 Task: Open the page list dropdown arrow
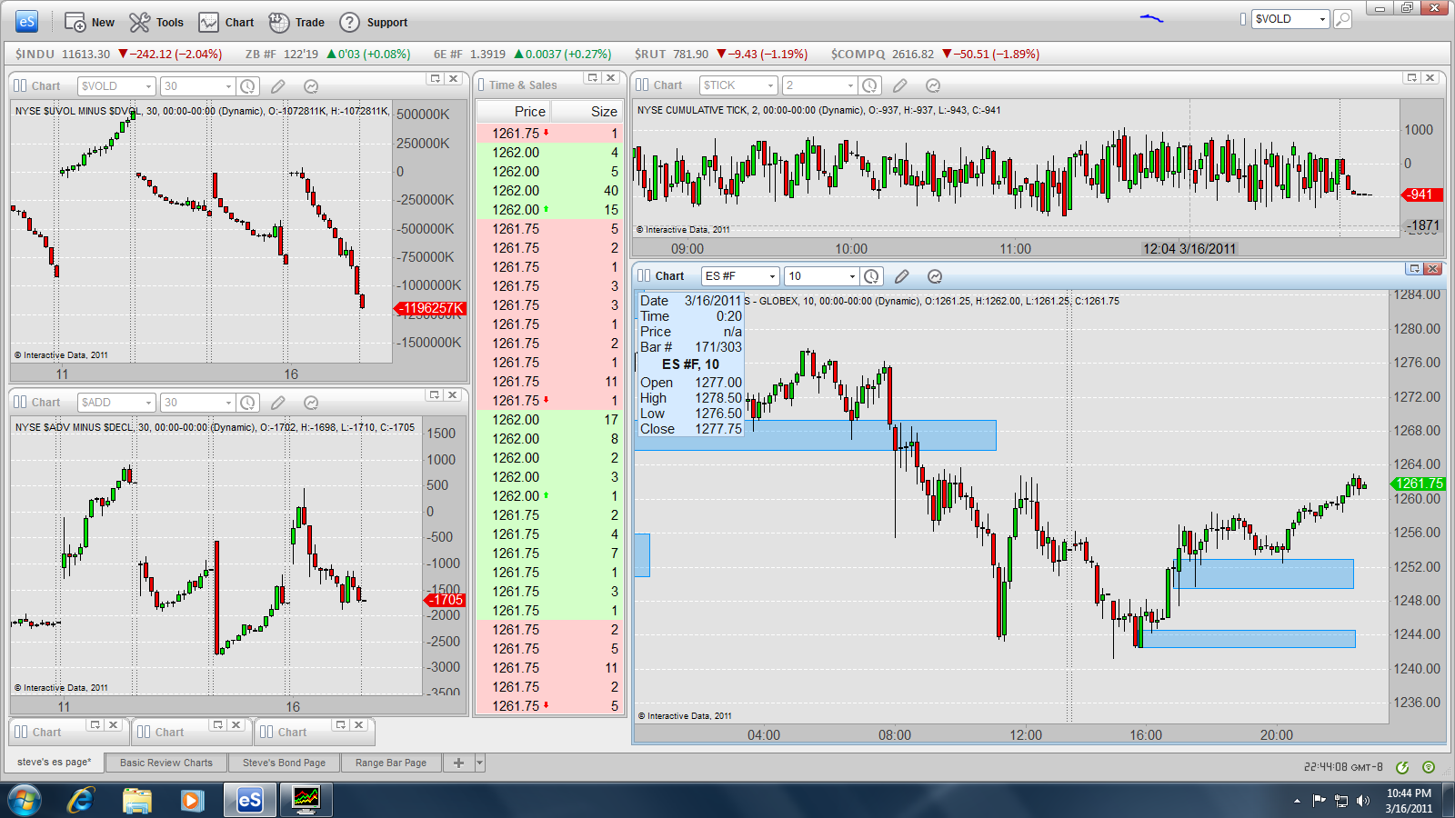[x=480, y=763]
